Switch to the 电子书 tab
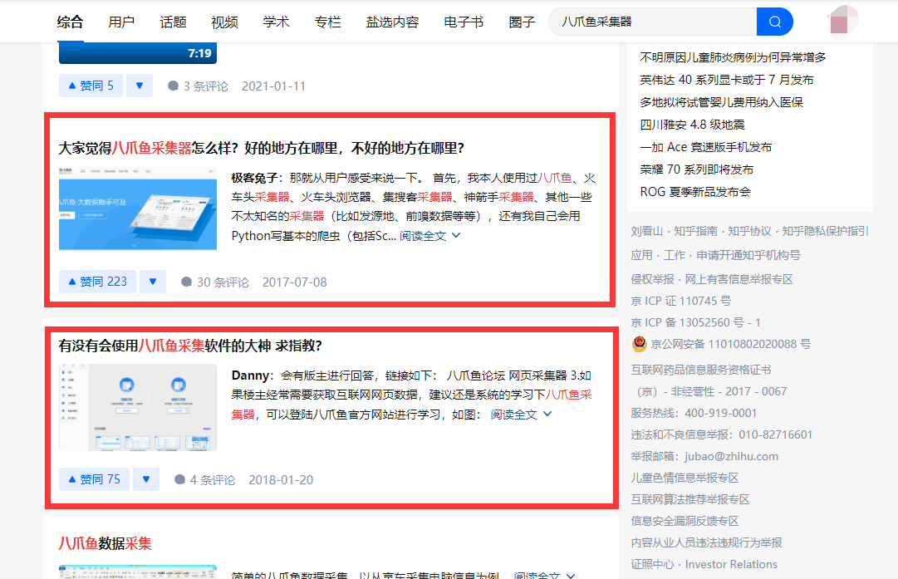This screenshot has height=579, width=898. point(464,22)
